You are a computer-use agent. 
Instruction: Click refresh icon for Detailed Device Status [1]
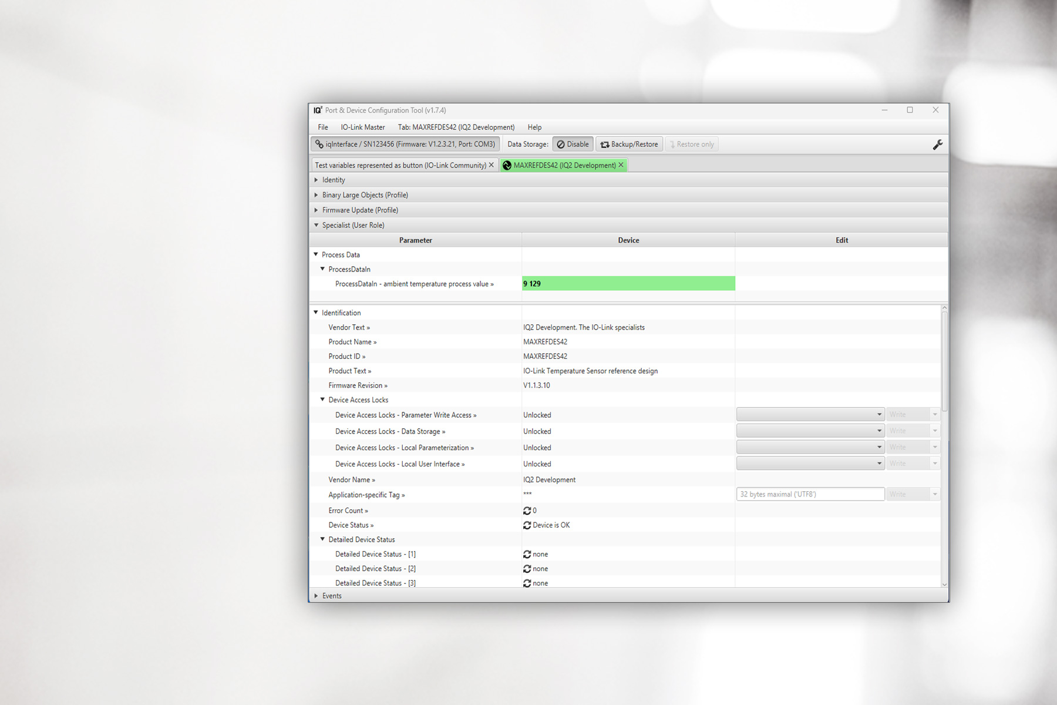pyautogui.click(x=527, y=554)
